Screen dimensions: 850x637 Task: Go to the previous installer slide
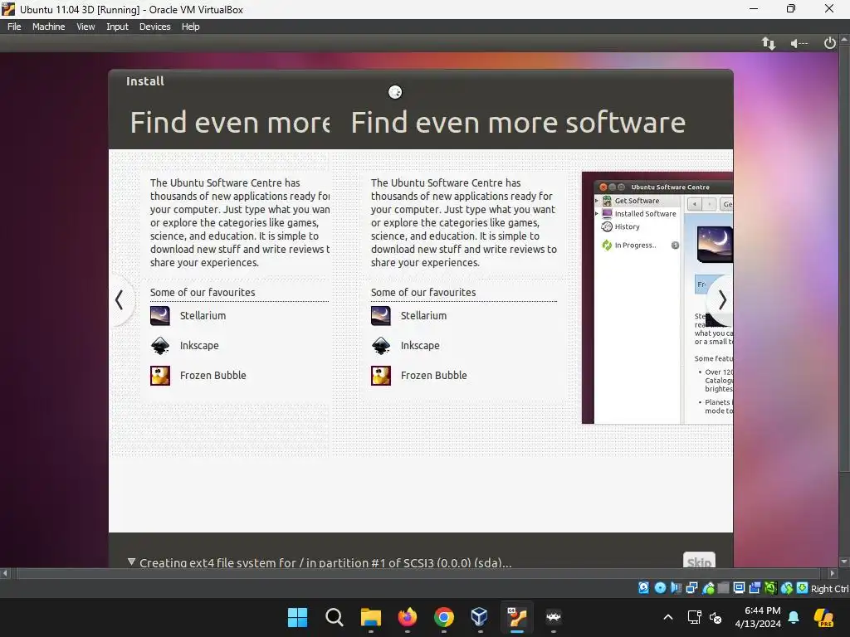120,300
